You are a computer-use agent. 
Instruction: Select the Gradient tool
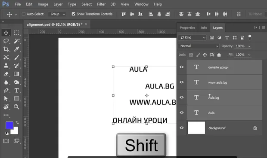[16, 74]
